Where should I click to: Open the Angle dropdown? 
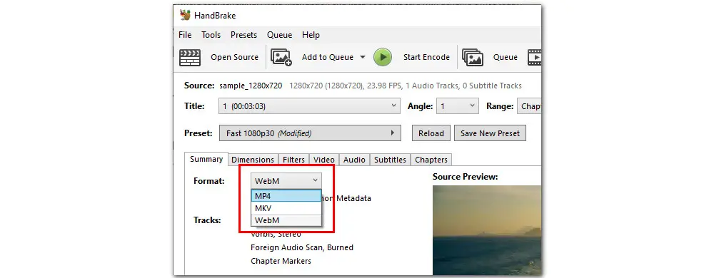(457, 106)
